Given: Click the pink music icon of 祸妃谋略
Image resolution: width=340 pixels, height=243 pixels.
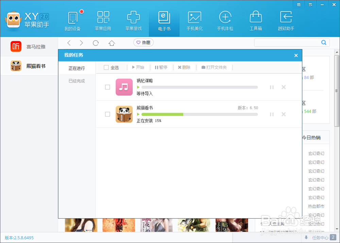Looking at the screenshot, I should [x=124, y=87].
